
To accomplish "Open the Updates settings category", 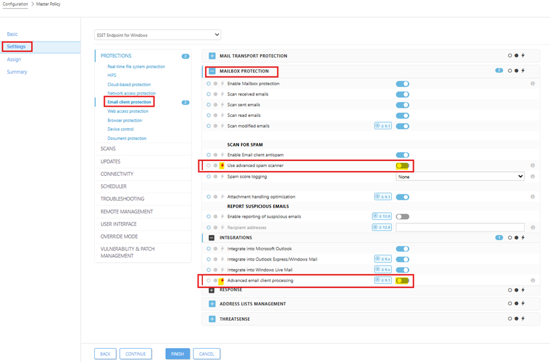I will tap(110, 162).
